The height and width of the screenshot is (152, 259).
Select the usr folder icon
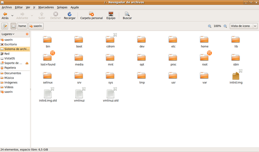[173, 75]
